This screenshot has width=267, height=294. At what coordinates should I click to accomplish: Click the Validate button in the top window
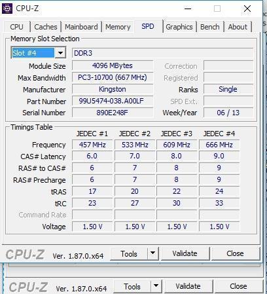(x=185, y=253)
